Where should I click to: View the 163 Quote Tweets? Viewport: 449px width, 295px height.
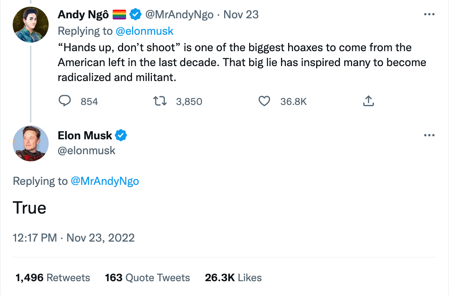(147, 277)
